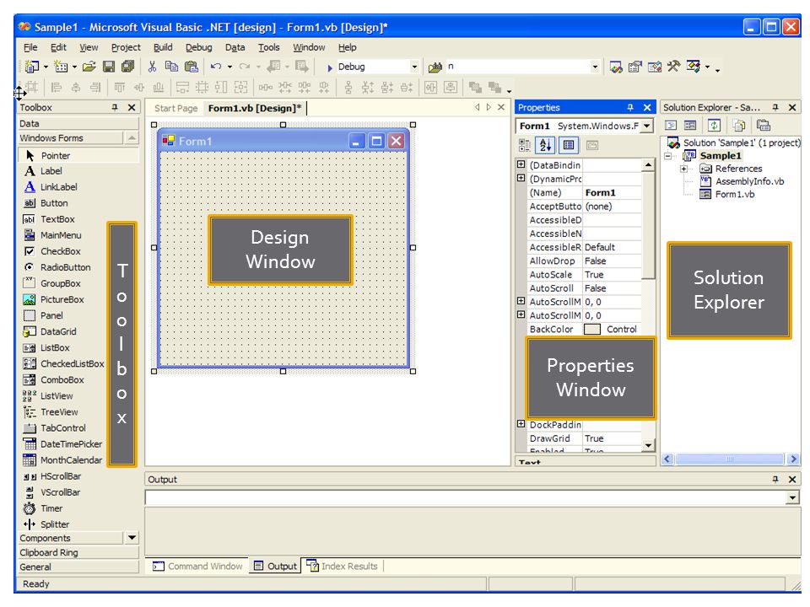Expand the (DataBindings) property node
This screenshot has height=607, width=810.
coord(521,164)
